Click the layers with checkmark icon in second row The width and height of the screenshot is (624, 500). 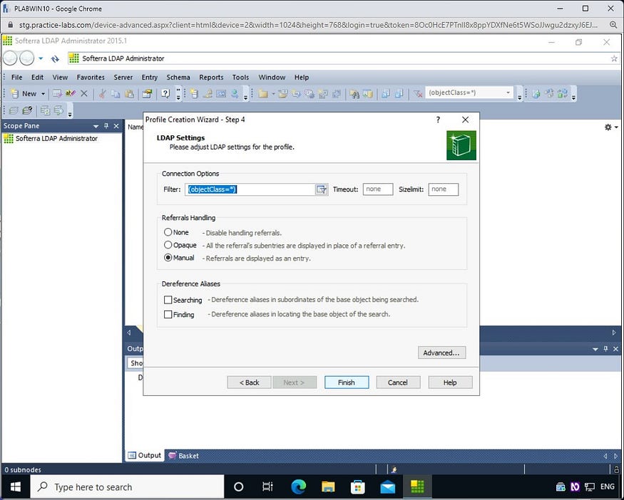pos(28,110)
